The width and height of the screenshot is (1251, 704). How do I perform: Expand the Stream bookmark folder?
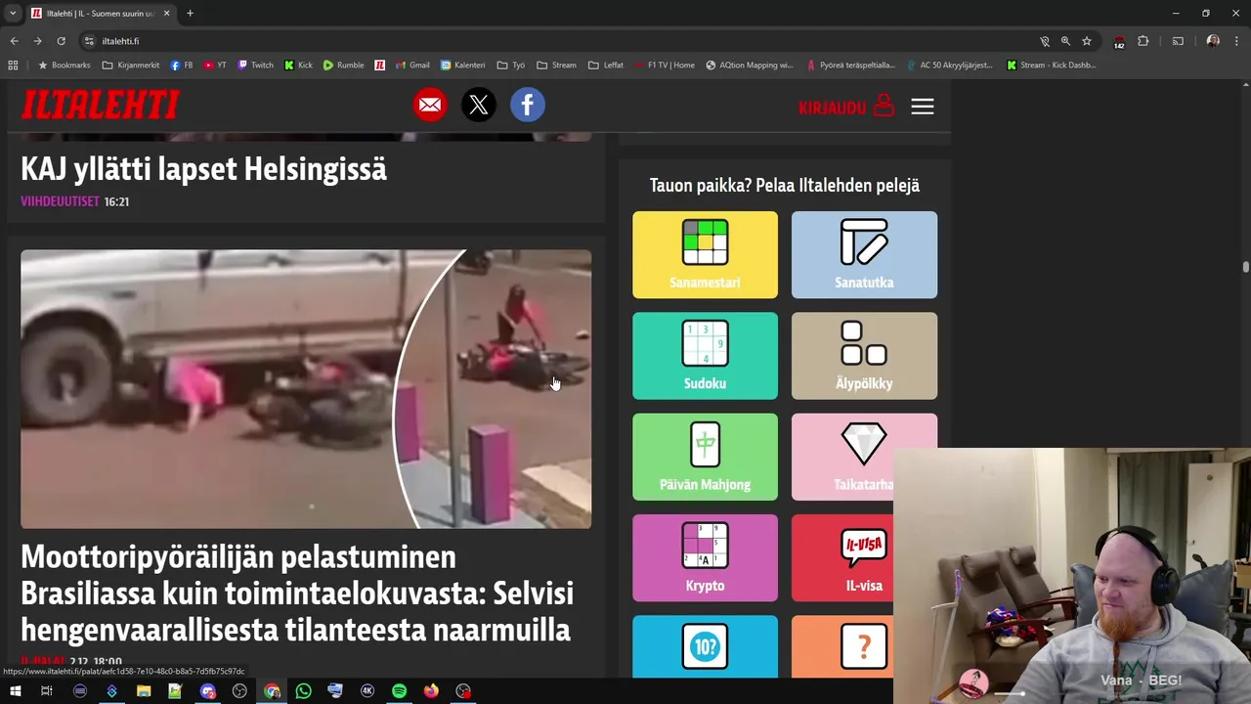(556, 66)
